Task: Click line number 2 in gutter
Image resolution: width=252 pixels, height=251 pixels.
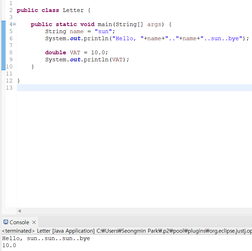Action: [x=11, y=10]
